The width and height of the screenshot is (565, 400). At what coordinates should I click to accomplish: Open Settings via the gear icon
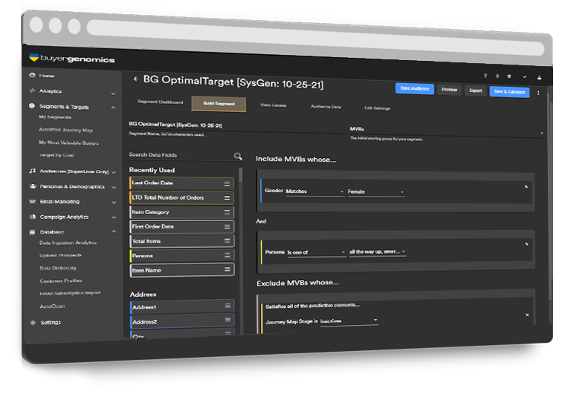(33, 322)
